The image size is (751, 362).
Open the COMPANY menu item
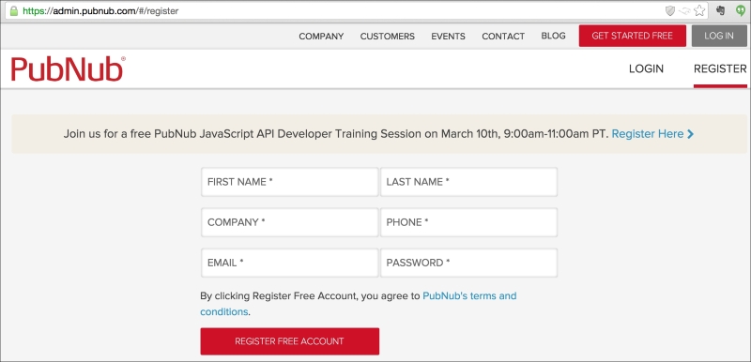click(321, 37)
